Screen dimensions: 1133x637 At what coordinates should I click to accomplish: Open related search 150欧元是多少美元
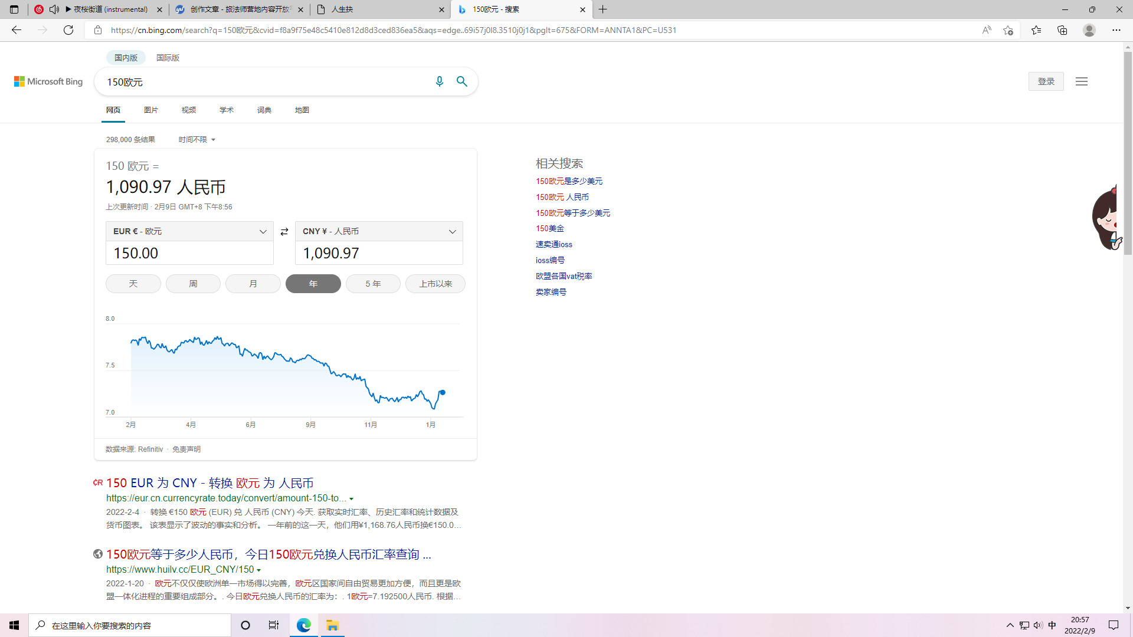coord(569,181)
